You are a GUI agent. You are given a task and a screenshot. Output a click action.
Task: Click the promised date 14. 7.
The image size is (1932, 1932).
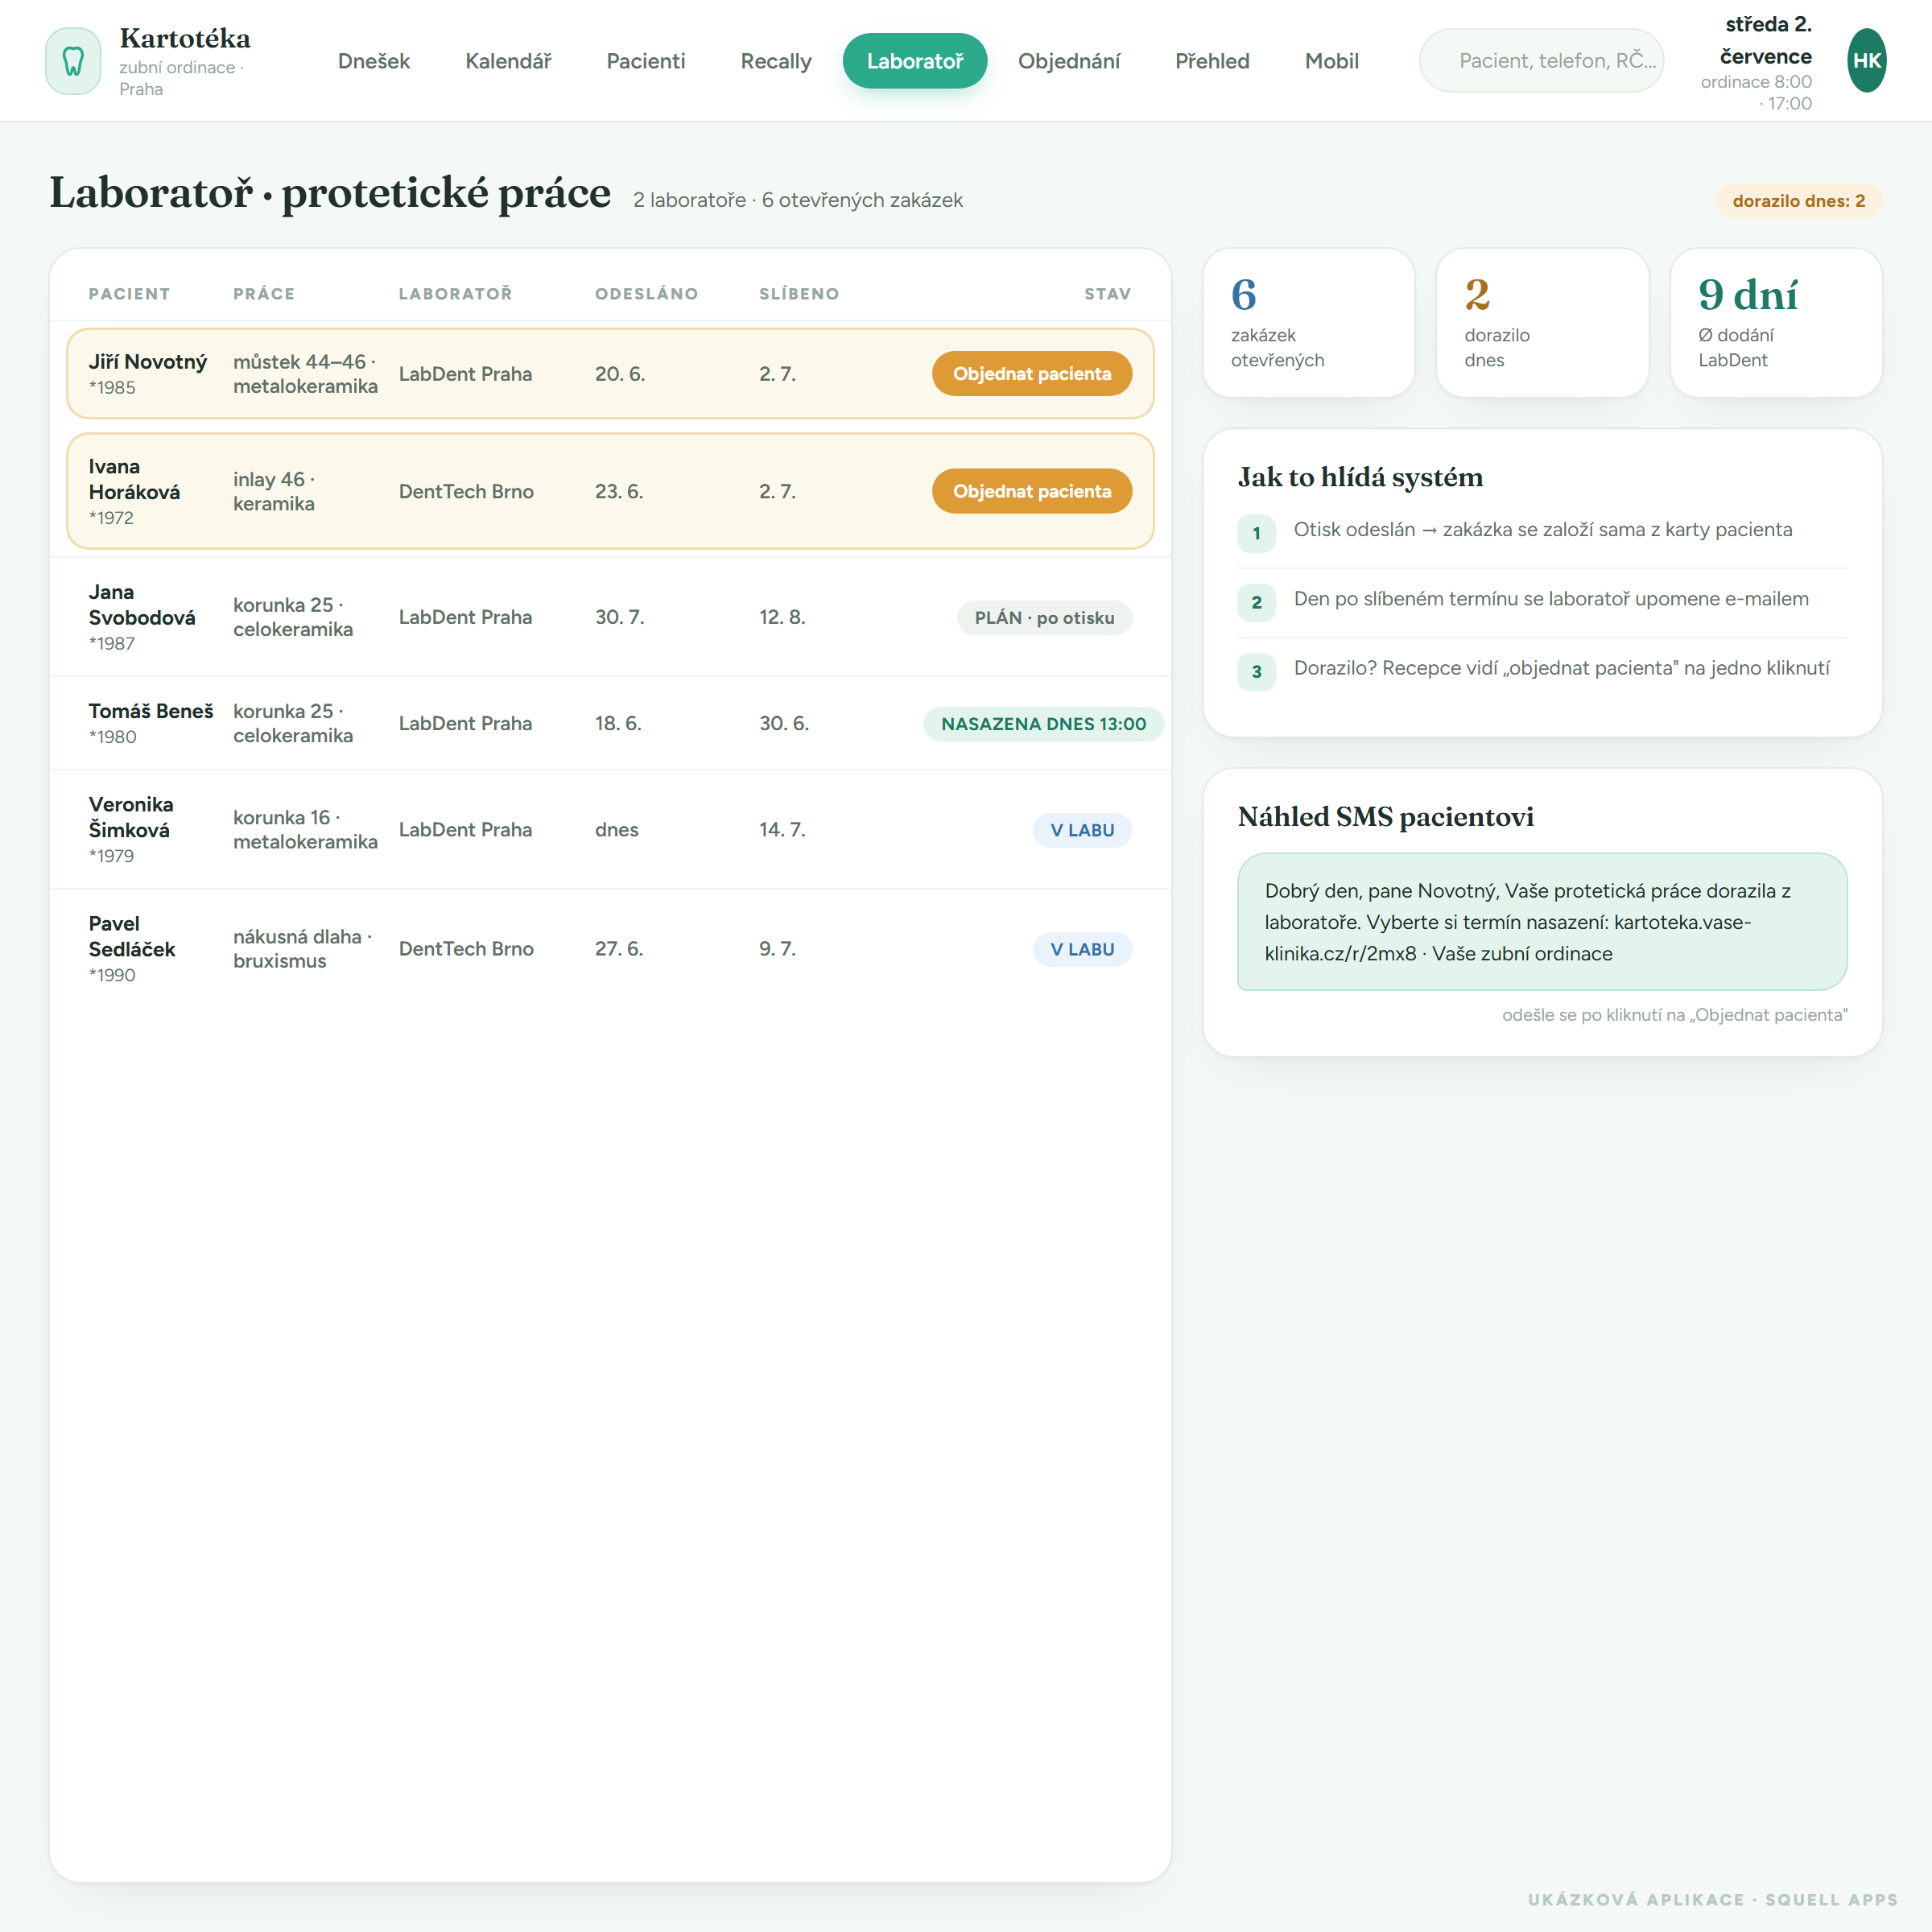point(782,830)
